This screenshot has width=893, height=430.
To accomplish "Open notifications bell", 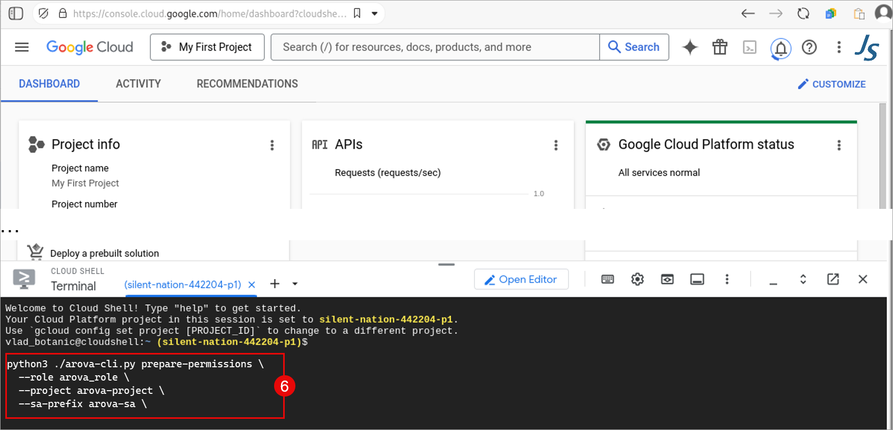I will click(780, 48).
